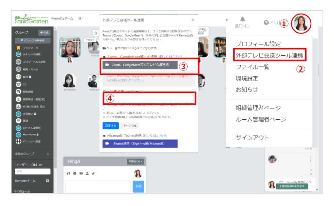Click the SonicGarden logo
Screen dimensions: 334x206
coord(31,19)
